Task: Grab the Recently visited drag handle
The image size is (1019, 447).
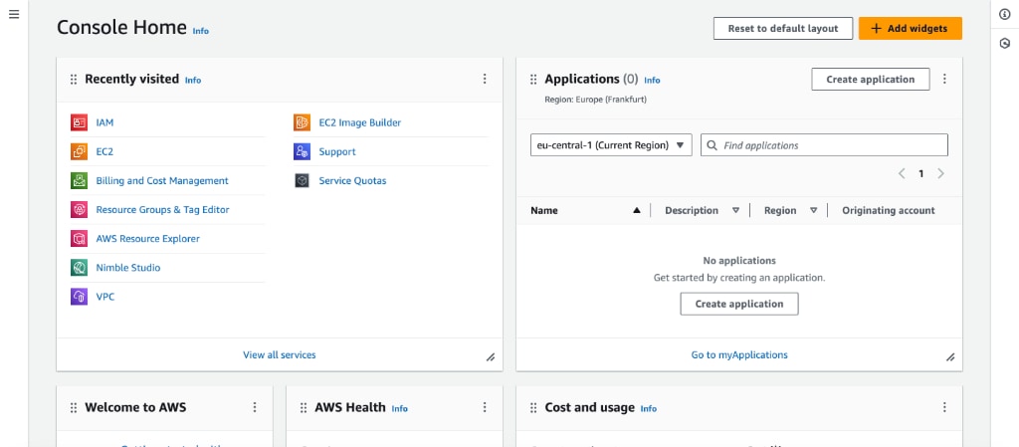Action: (x=74, y=80)
